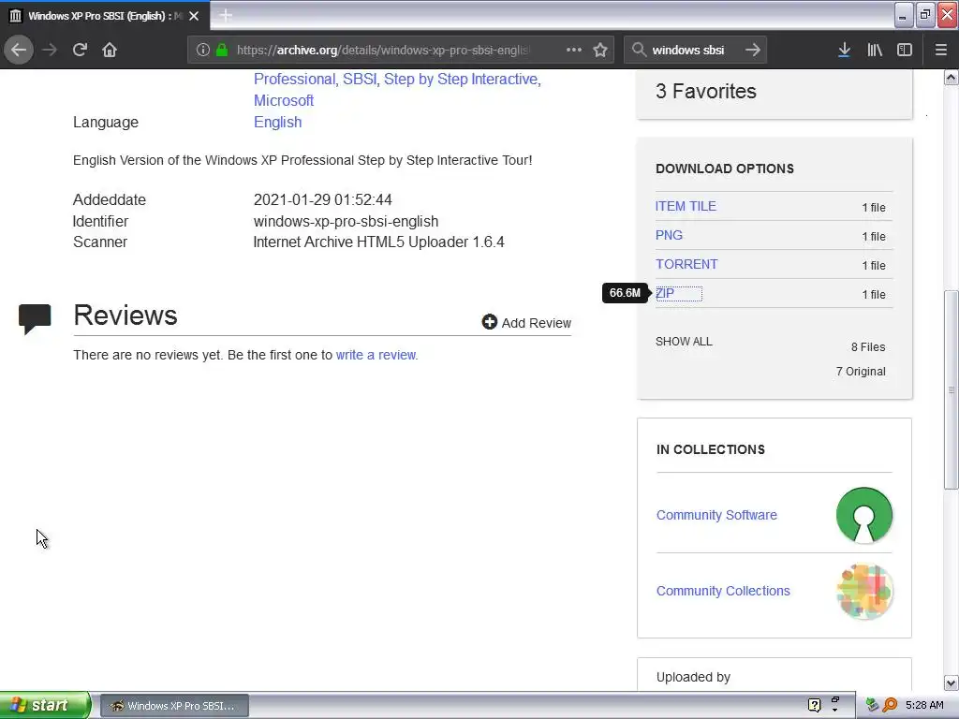Open the Community Software collection link

716,515
